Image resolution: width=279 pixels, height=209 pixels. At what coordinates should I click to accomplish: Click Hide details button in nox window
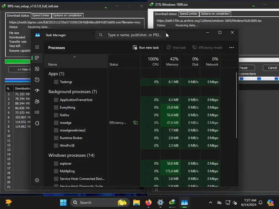[x=20, y=69]
